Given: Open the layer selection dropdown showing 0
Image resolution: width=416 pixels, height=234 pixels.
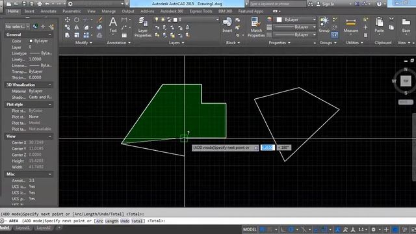Looking at the screenshot, I should 187,19.
